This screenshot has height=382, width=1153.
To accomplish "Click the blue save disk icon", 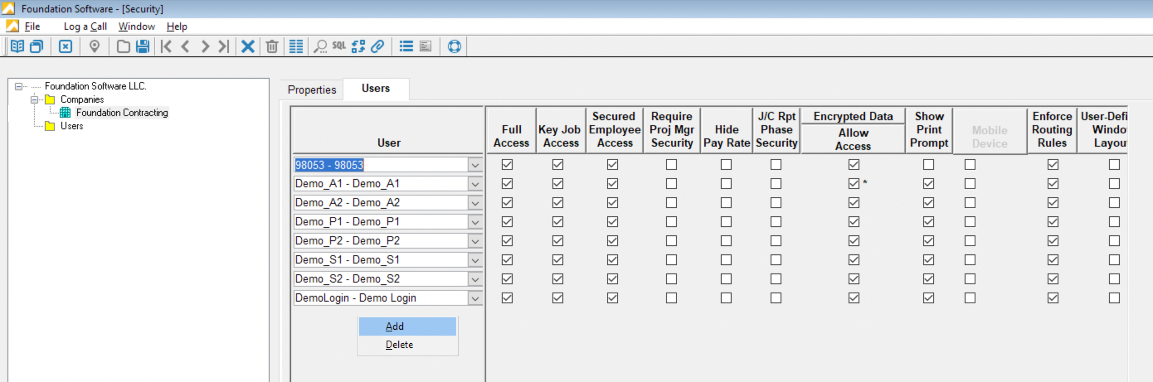I will pos(142,46).
